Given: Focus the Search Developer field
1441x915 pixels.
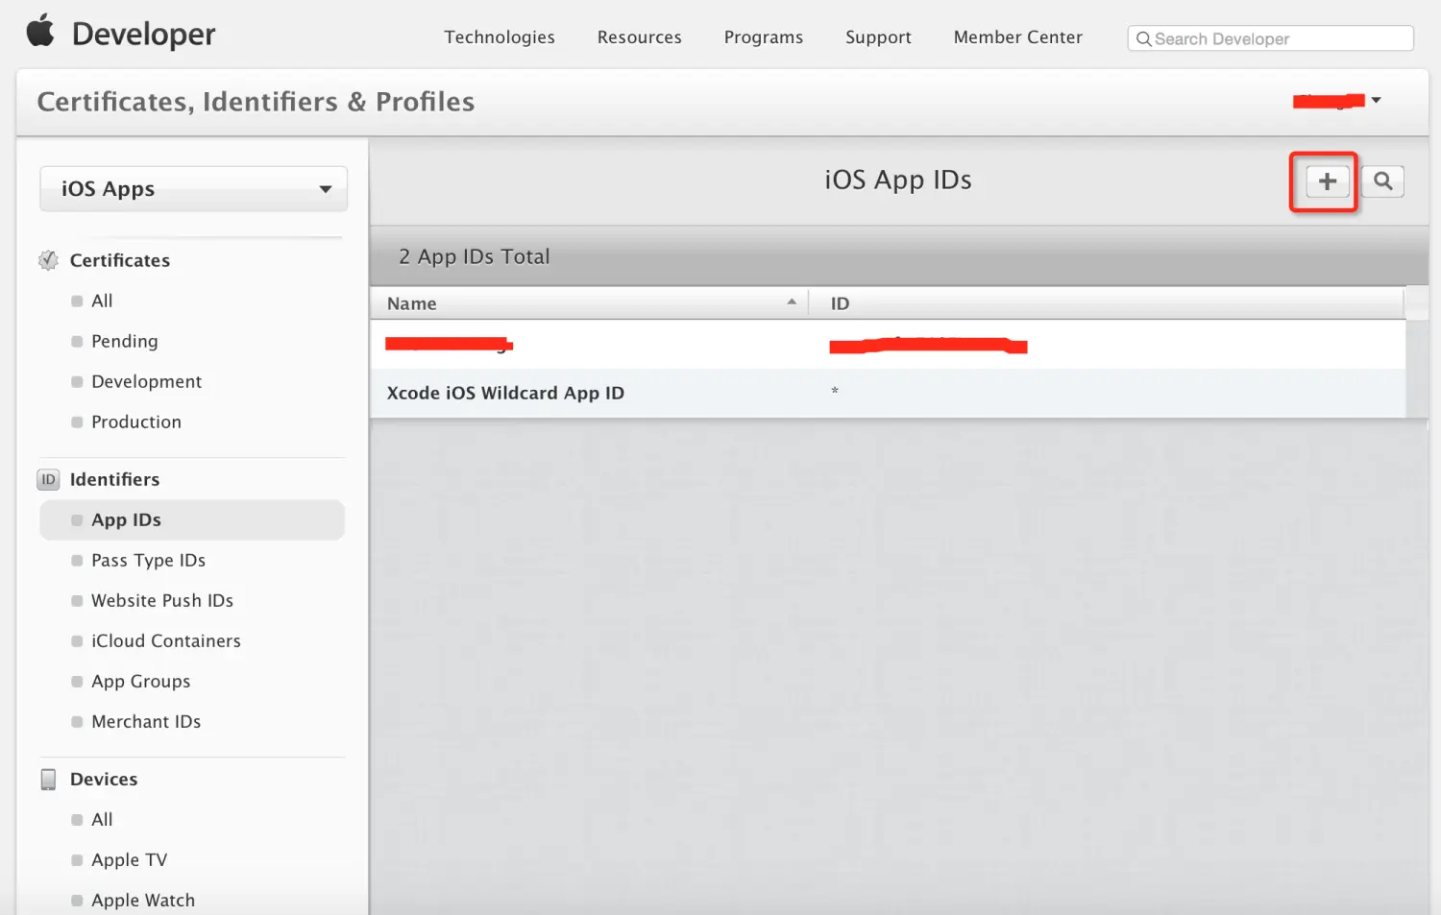Looking at the screenshot, I should coord(1270,38).
